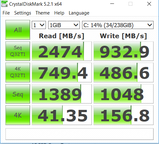Select the 4K read result 41.35

pos(62,115)
